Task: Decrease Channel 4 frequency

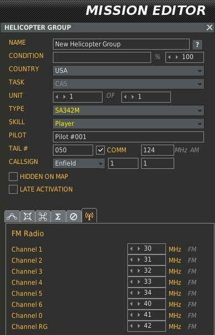Action: [131, 282]
